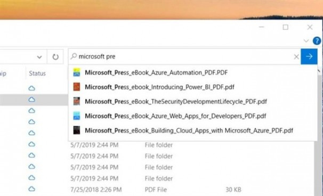323x196 pixels.
Task: Select the TheSecurityDevelopmentLifecycle_PDF suggestion
Action: [193, 101]
